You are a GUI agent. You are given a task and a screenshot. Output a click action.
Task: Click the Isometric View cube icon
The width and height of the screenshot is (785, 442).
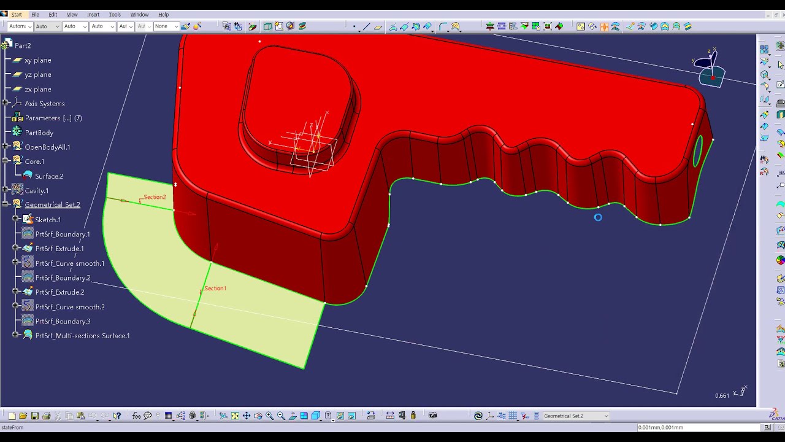(x=316, y=416)
